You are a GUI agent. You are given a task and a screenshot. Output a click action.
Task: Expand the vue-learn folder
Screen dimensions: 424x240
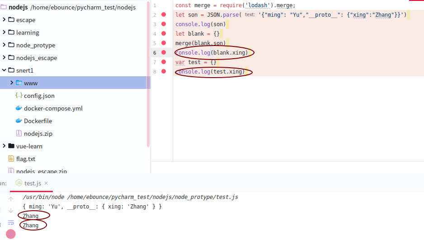pos(4,146)
